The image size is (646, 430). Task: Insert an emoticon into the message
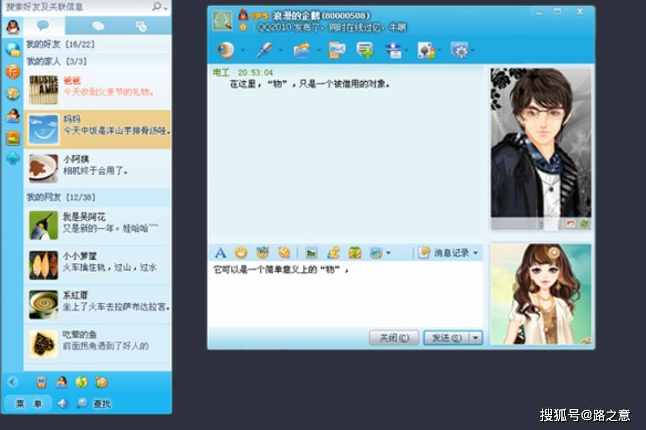tap(239, 253)
